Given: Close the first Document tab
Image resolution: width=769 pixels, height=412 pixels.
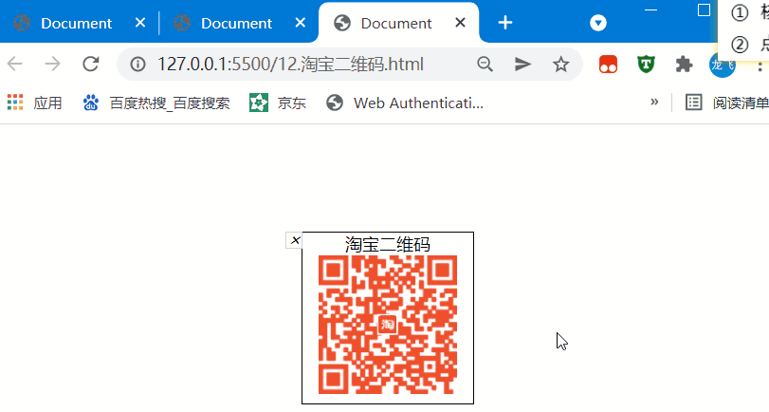Looking at the screenshot, I should (140, 23).
